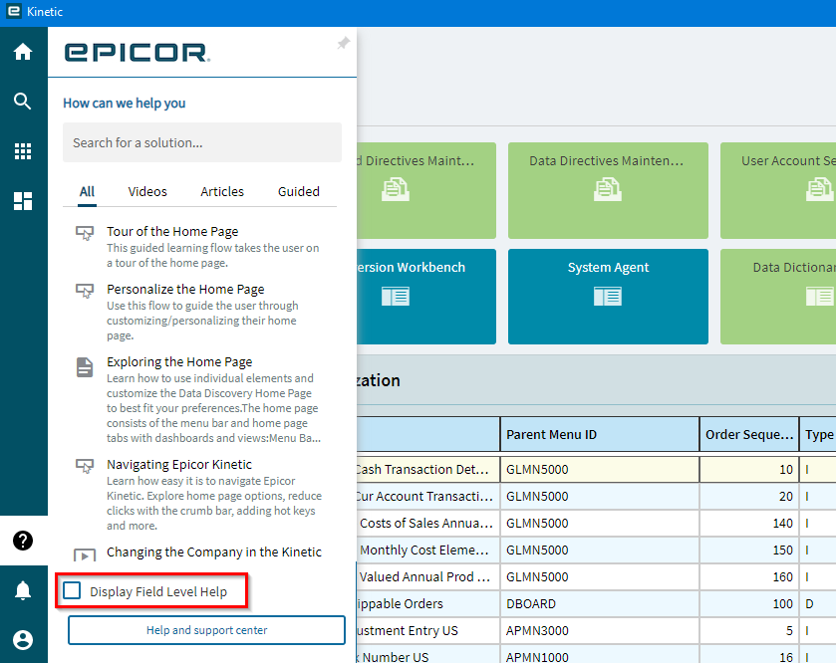Click guided-flow icon beside Navigating Epicor Kinetic
Image resolution: width=836 pixels, height=663 pixels.
[85, 466]
